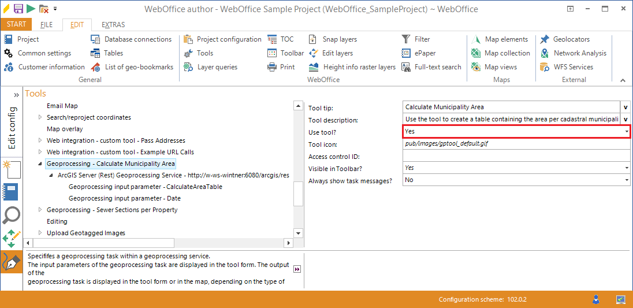Click the folder with red X icon

pos(44,9)
